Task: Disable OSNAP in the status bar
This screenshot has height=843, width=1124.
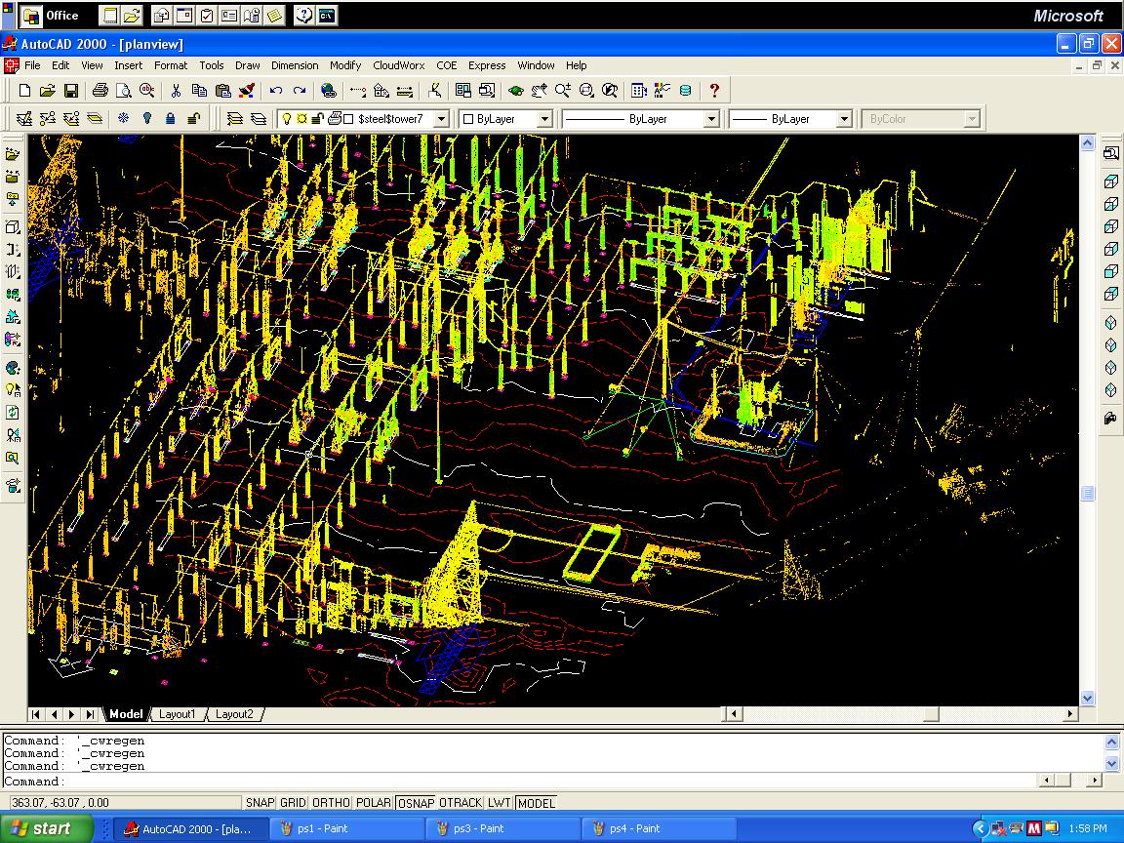Action: [416, 803]
